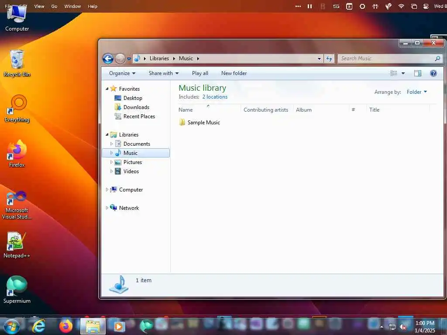
Task: Expand the Documents library node
Action: [111, 144]
